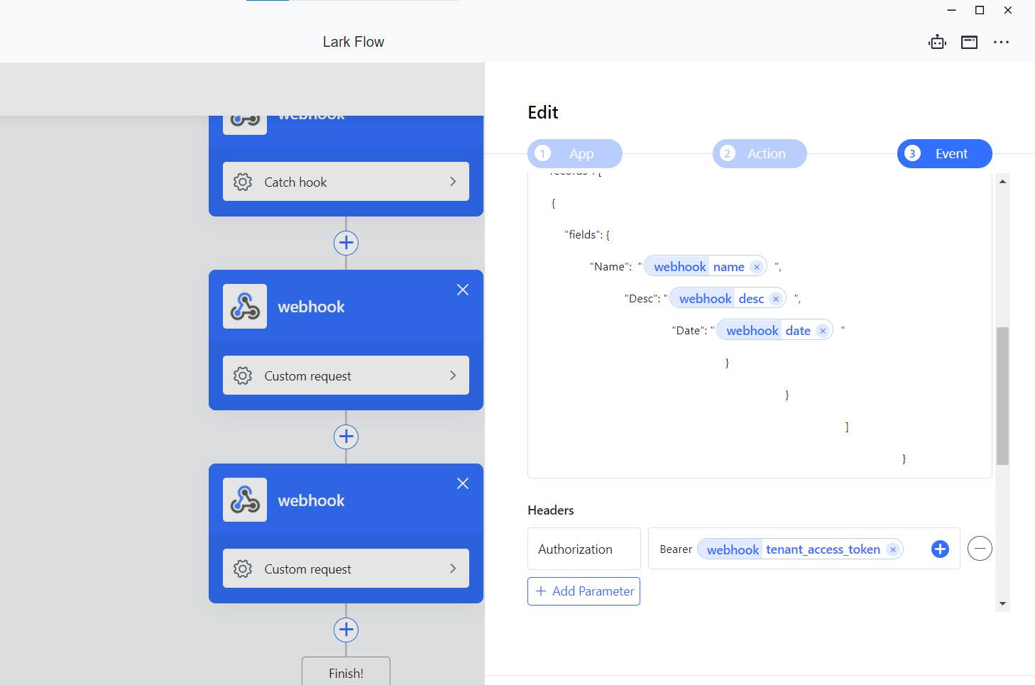Image resolution: width=1035 pixels, height=685 pixels.
Task: Add a step above Finish
Action: (346, 630)
